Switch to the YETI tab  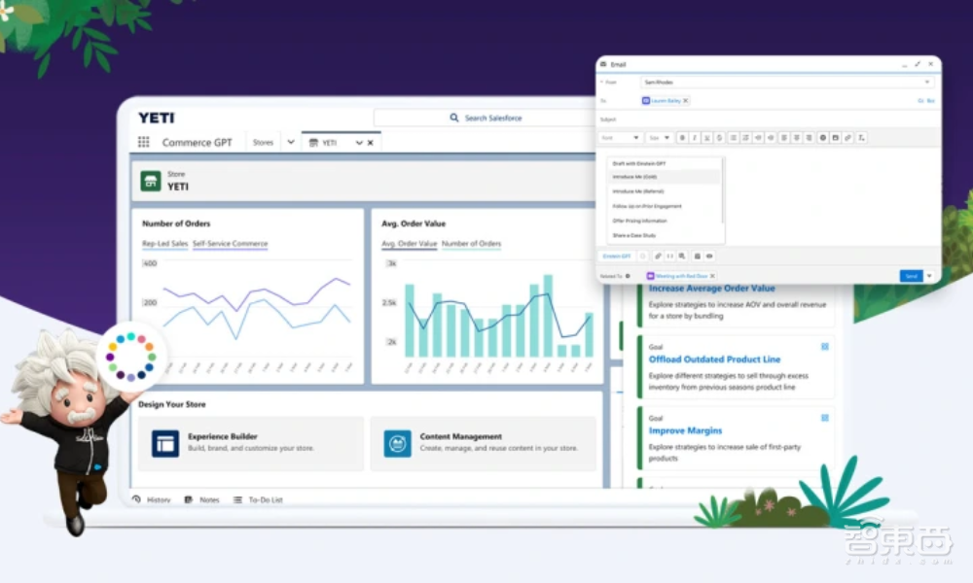click(x=330, y=142)
